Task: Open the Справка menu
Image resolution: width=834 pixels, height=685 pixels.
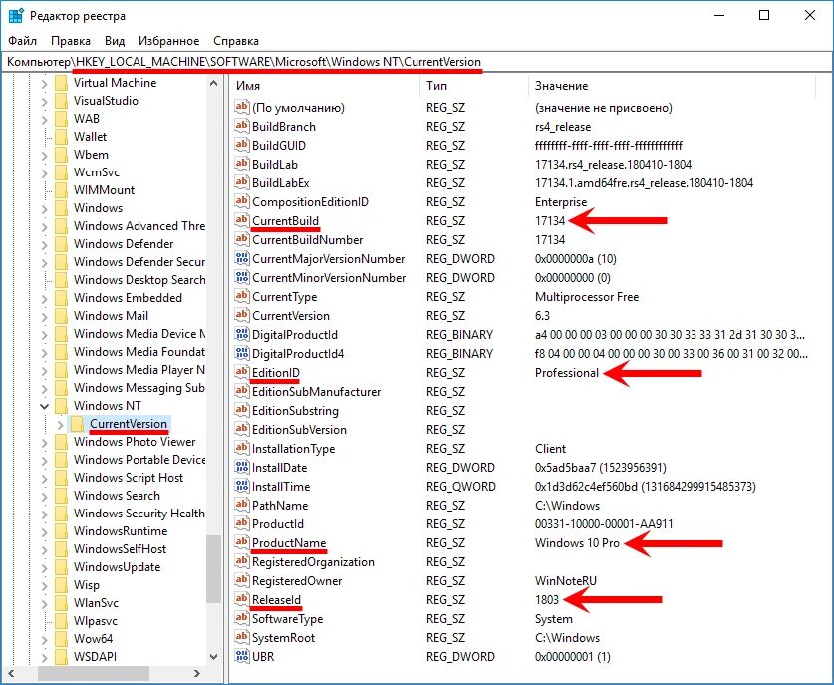Action: (236, 41)
